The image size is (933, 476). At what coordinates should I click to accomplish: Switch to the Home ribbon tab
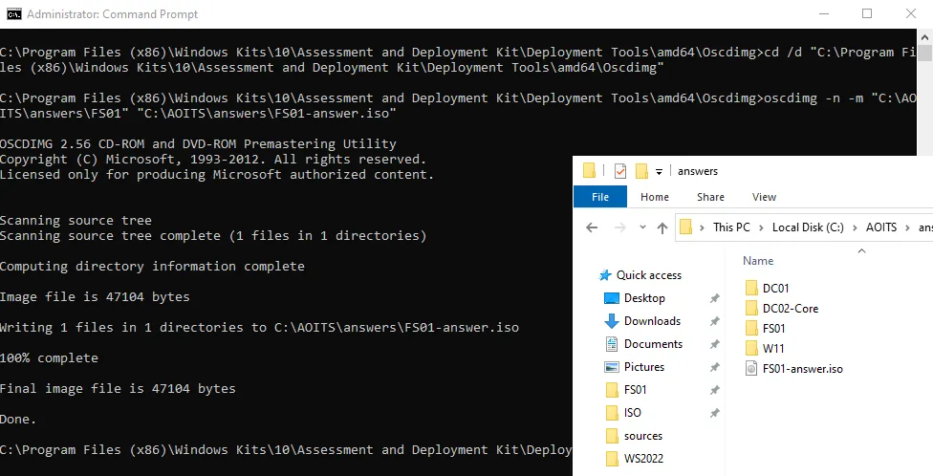[655, 197]
